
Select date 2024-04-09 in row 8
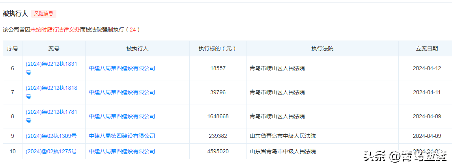pos(427,116)
